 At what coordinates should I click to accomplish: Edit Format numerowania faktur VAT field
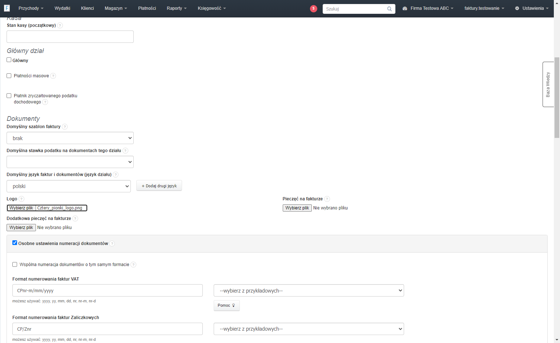click(108, 290)
